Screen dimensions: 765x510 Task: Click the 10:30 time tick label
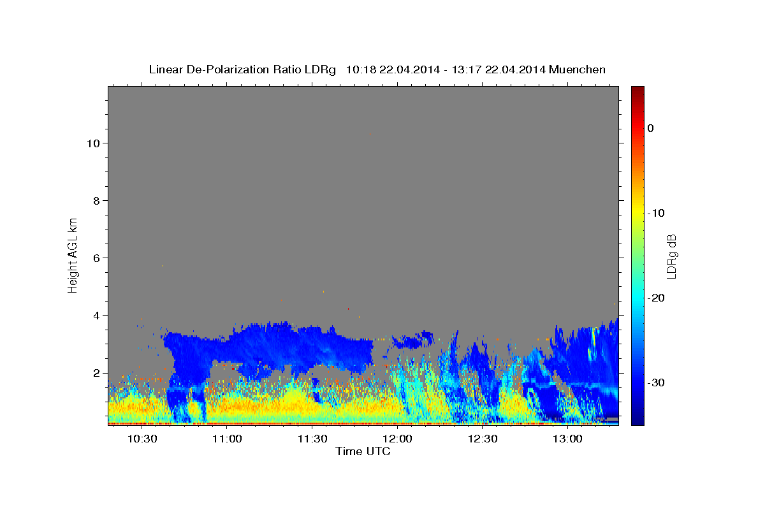(x=142, y=439)
